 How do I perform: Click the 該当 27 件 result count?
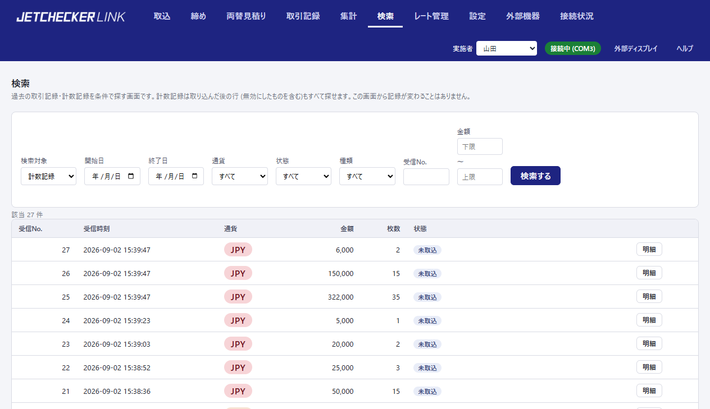pyautogui.click(x=27, y=214)
